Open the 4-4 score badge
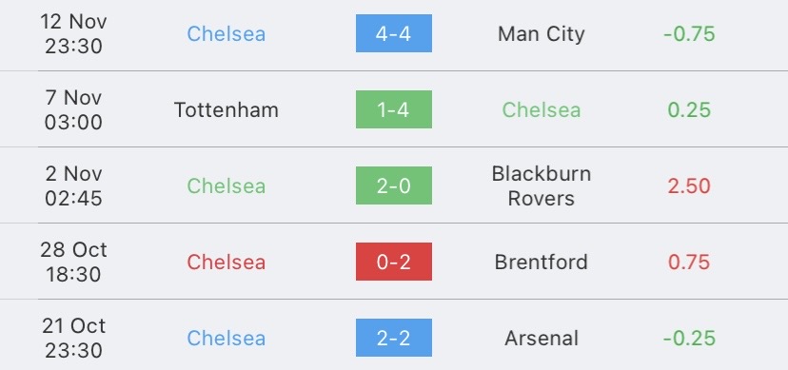This screenshot has width=788, height=370. pyautogui.click(x=393, y=33)
